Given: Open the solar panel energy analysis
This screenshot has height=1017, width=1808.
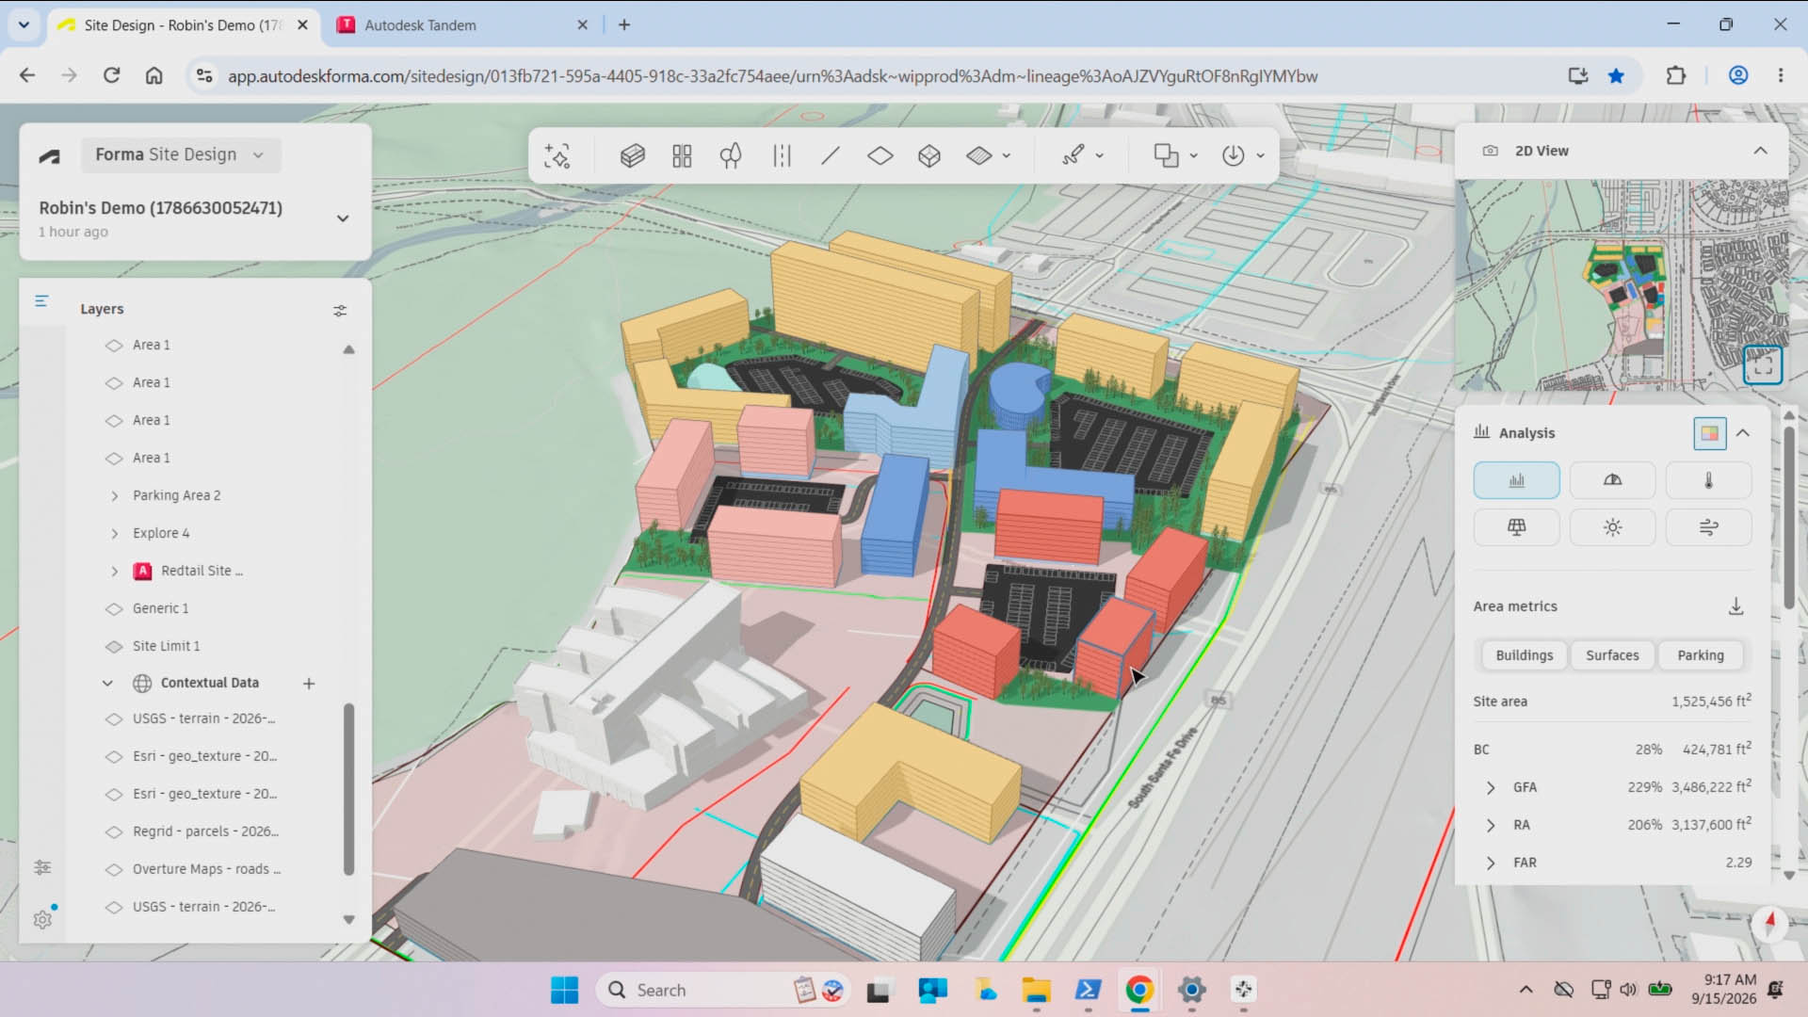Looking at the screenshot, I should pyautogui.click(x=1516, y=527).
